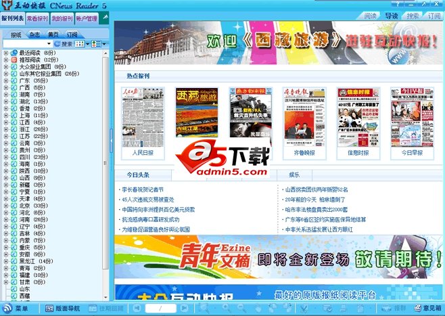Click the 西藏旅游 welcome banner at top
Viewport: 445px width, 316px height.
coord(279,43)
